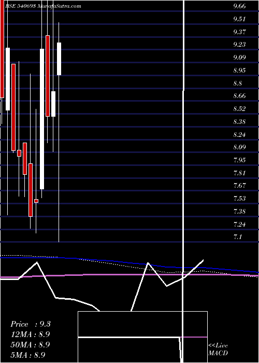Click the 8.95 price axis label
The image size is (259, 363).
[239, 71]
